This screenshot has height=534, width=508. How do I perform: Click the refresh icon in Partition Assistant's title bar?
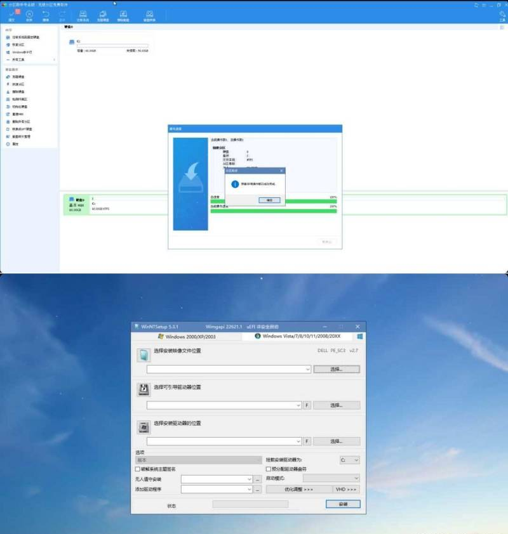[x=476, y=5]
